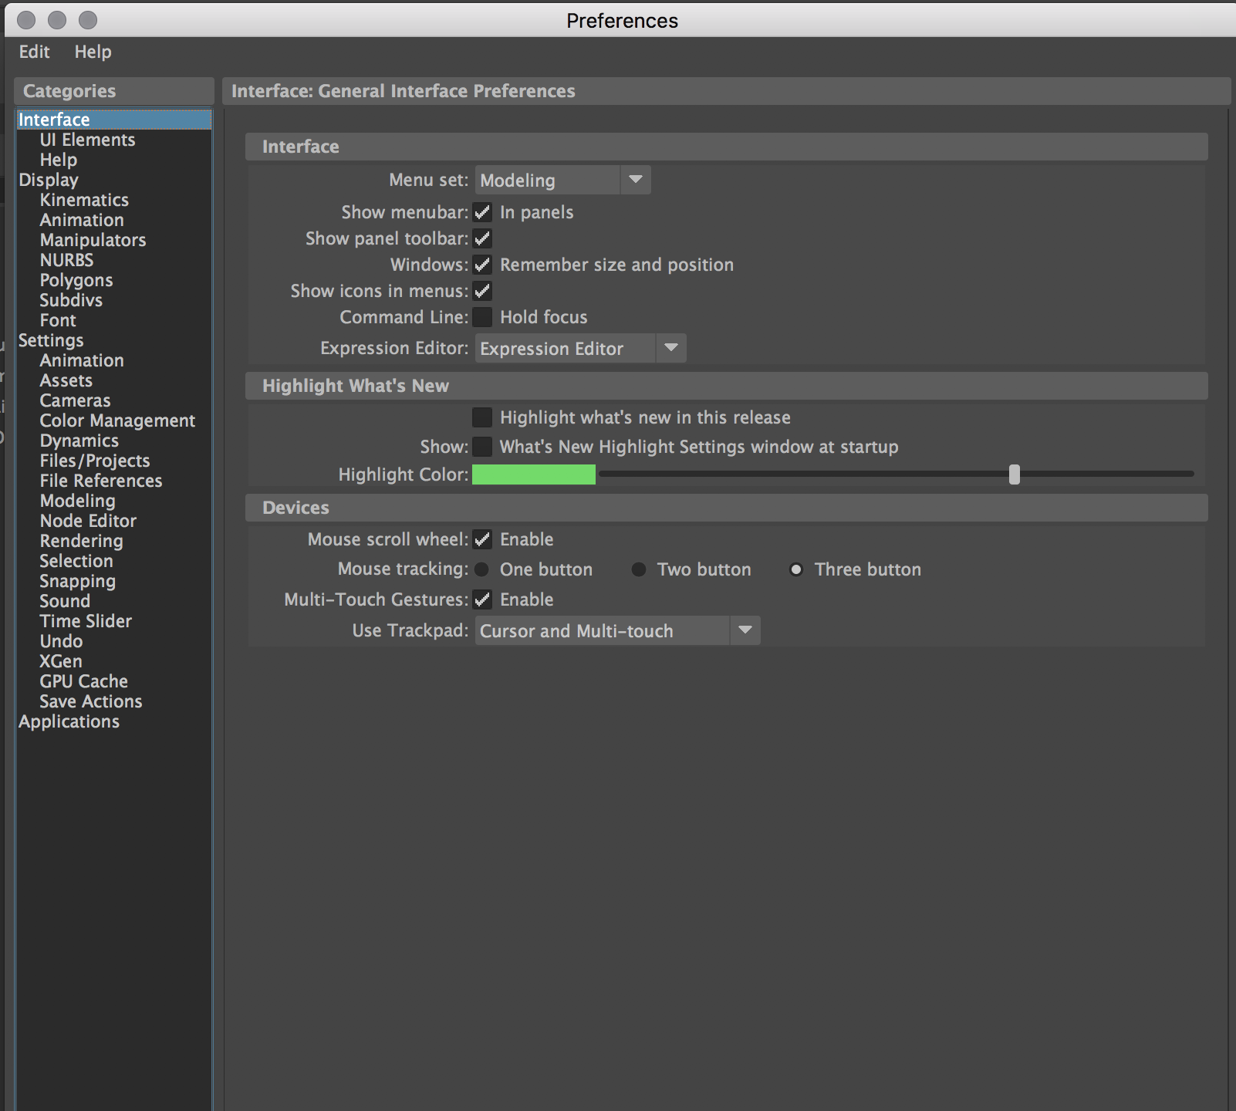Open the Use Trackpad dropdown

[745, 630]
